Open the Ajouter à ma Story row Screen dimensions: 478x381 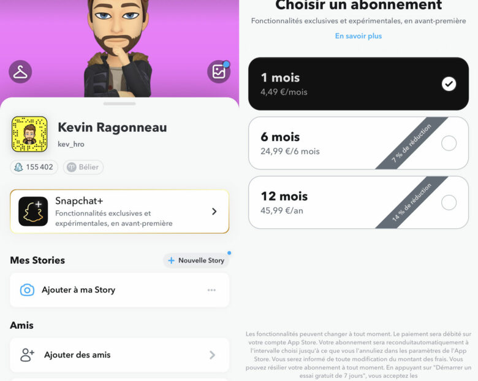click(120, 290)
